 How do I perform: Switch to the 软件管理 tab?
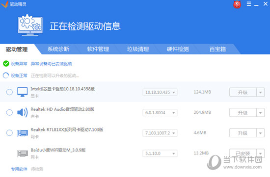click(98, 49)
